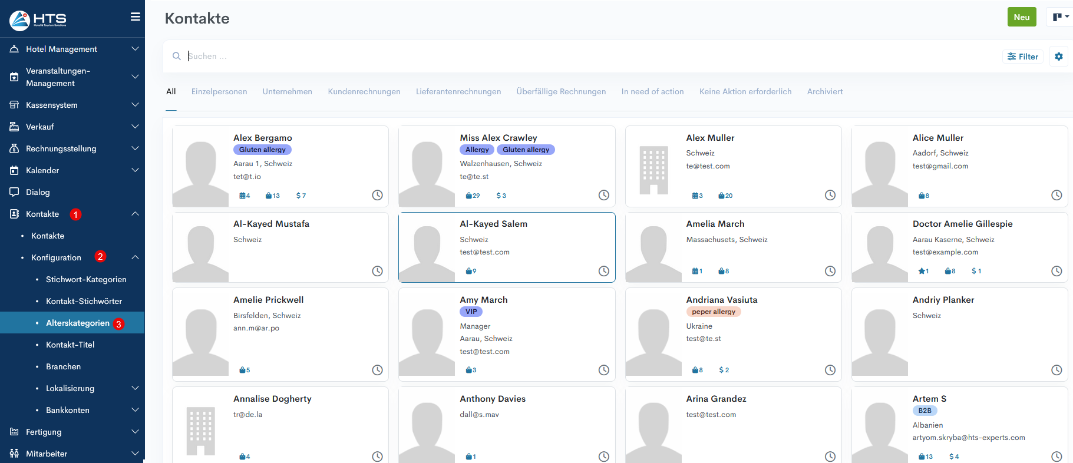Viewport: 1073px width, 463px height.
Task: Open Alterskategorien in the sidebar
Action: 78,323
